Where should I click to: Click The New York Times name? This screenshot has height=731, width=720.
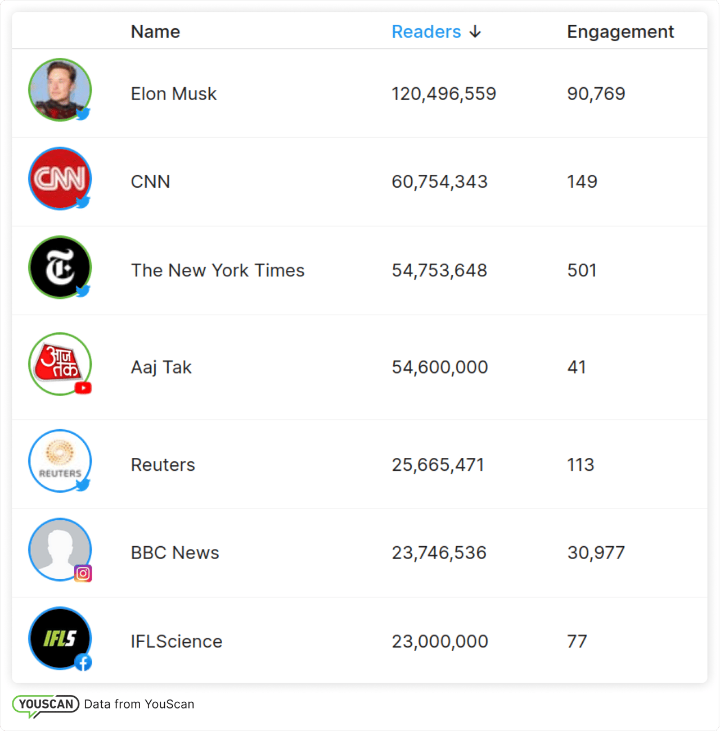(x=217, y=271)
